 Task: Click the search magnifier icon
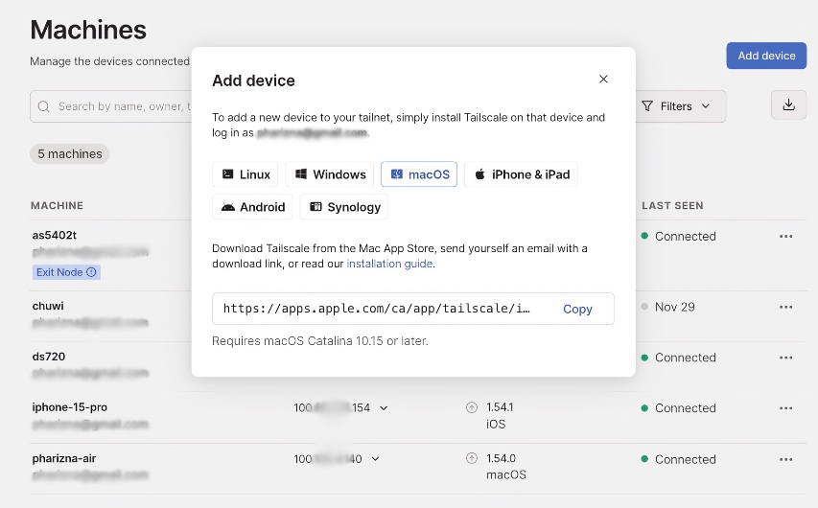44,106
